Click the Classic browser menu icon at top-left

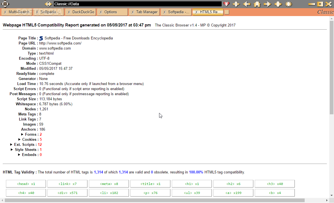[5, 4]
